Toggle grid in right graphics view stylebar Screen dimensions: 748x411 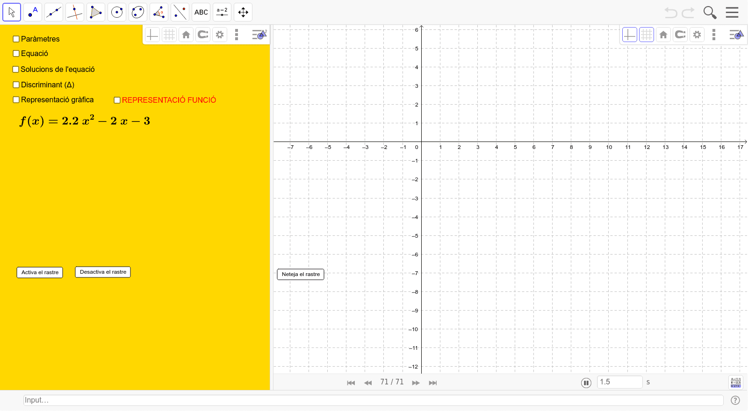click(647, 35)
